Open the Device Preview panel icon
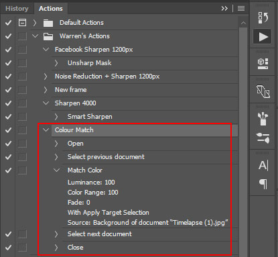This screenshot has width=278, height=257. [x=263, y=91]
